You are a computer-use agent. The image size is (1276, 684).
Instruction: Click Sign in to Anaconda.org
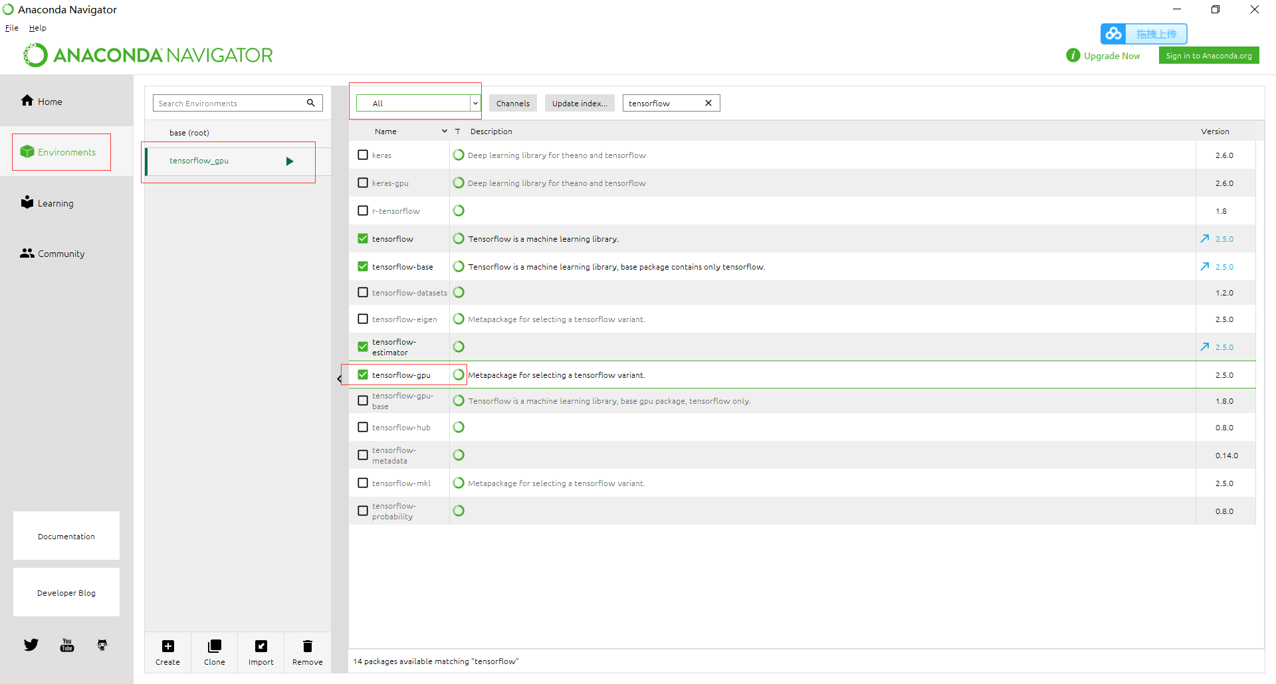click(x=1209, y=56)
